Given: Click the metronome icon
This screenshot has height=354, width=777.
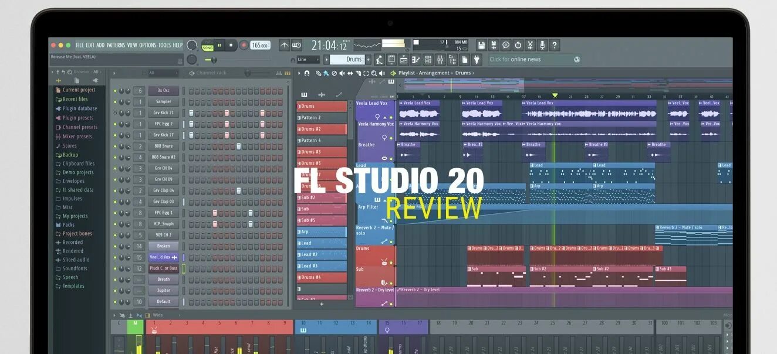Looking at the screenshot, I should 285,45.
